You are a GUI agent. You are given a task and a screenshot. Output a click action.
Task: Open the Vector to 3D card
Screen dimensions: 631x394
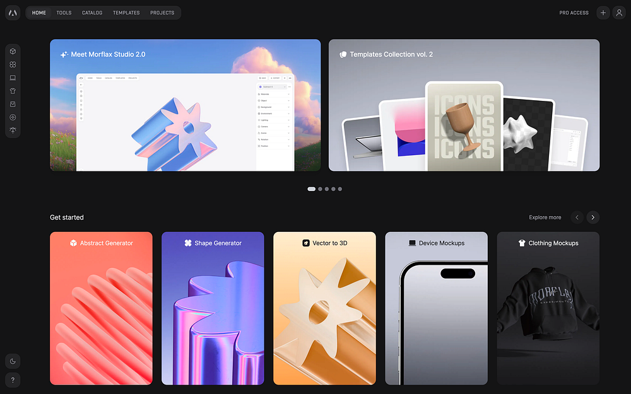(324, 308)
